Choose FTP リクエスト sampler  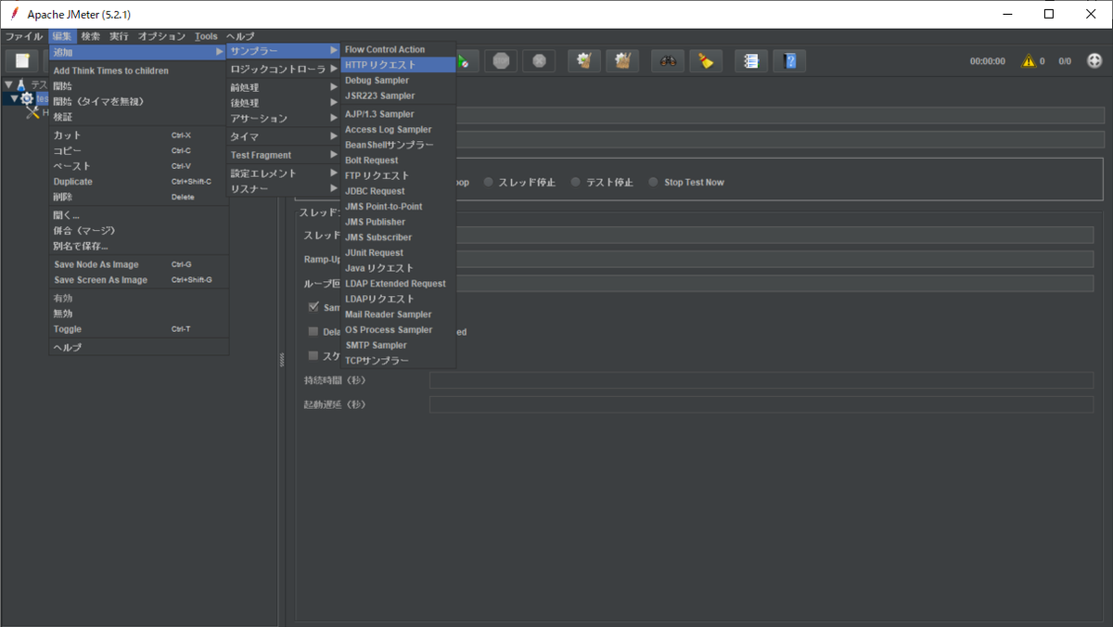[399, 175]
